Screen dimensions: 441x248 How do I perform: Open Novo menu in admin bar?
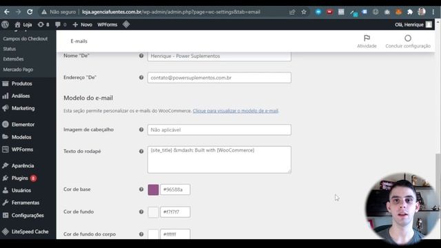(x=83, y=25)
